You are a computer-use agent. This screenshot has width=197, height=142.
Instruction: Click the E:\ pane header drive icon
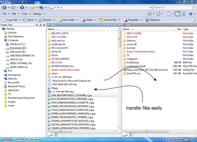click(124, 25)
